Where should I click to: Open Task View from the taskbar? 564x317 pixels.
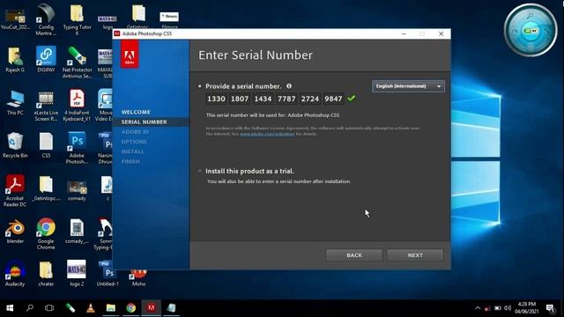pyautogui.click(x=49, y=308)
